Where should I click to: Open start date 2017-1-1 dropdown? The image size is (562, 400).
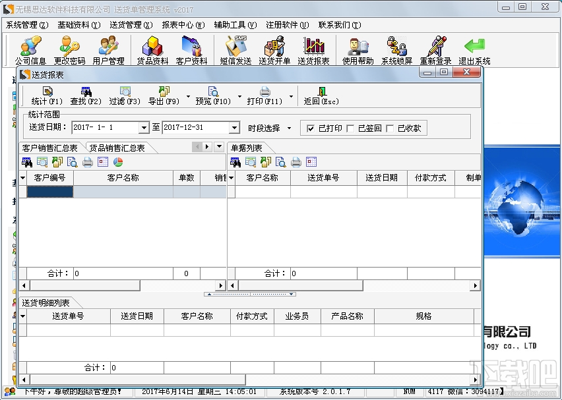tap(144, 127)
